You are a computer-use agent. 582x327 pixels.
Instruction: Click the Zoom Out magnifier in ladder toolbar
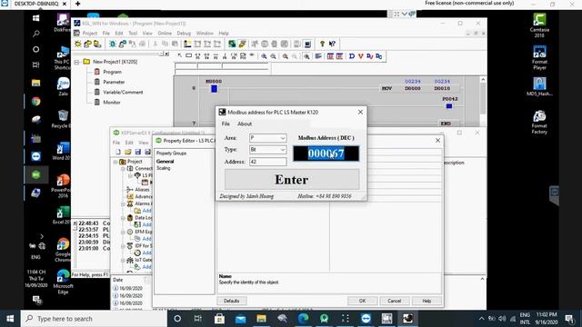[x=273, y=56]
